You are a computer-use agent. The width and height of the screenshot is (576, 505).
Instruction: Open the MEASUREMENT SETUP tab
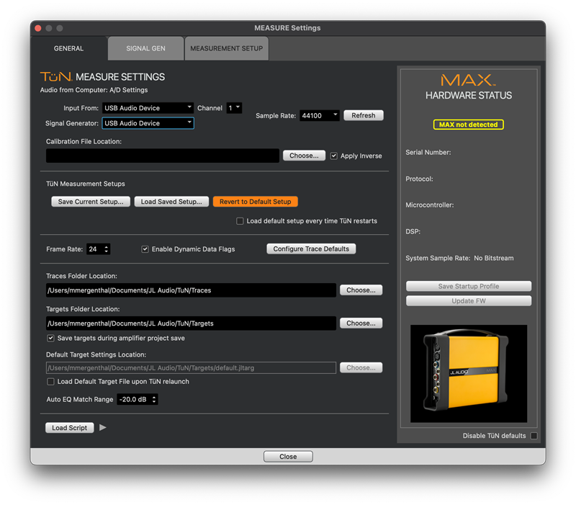coord(227,48)
